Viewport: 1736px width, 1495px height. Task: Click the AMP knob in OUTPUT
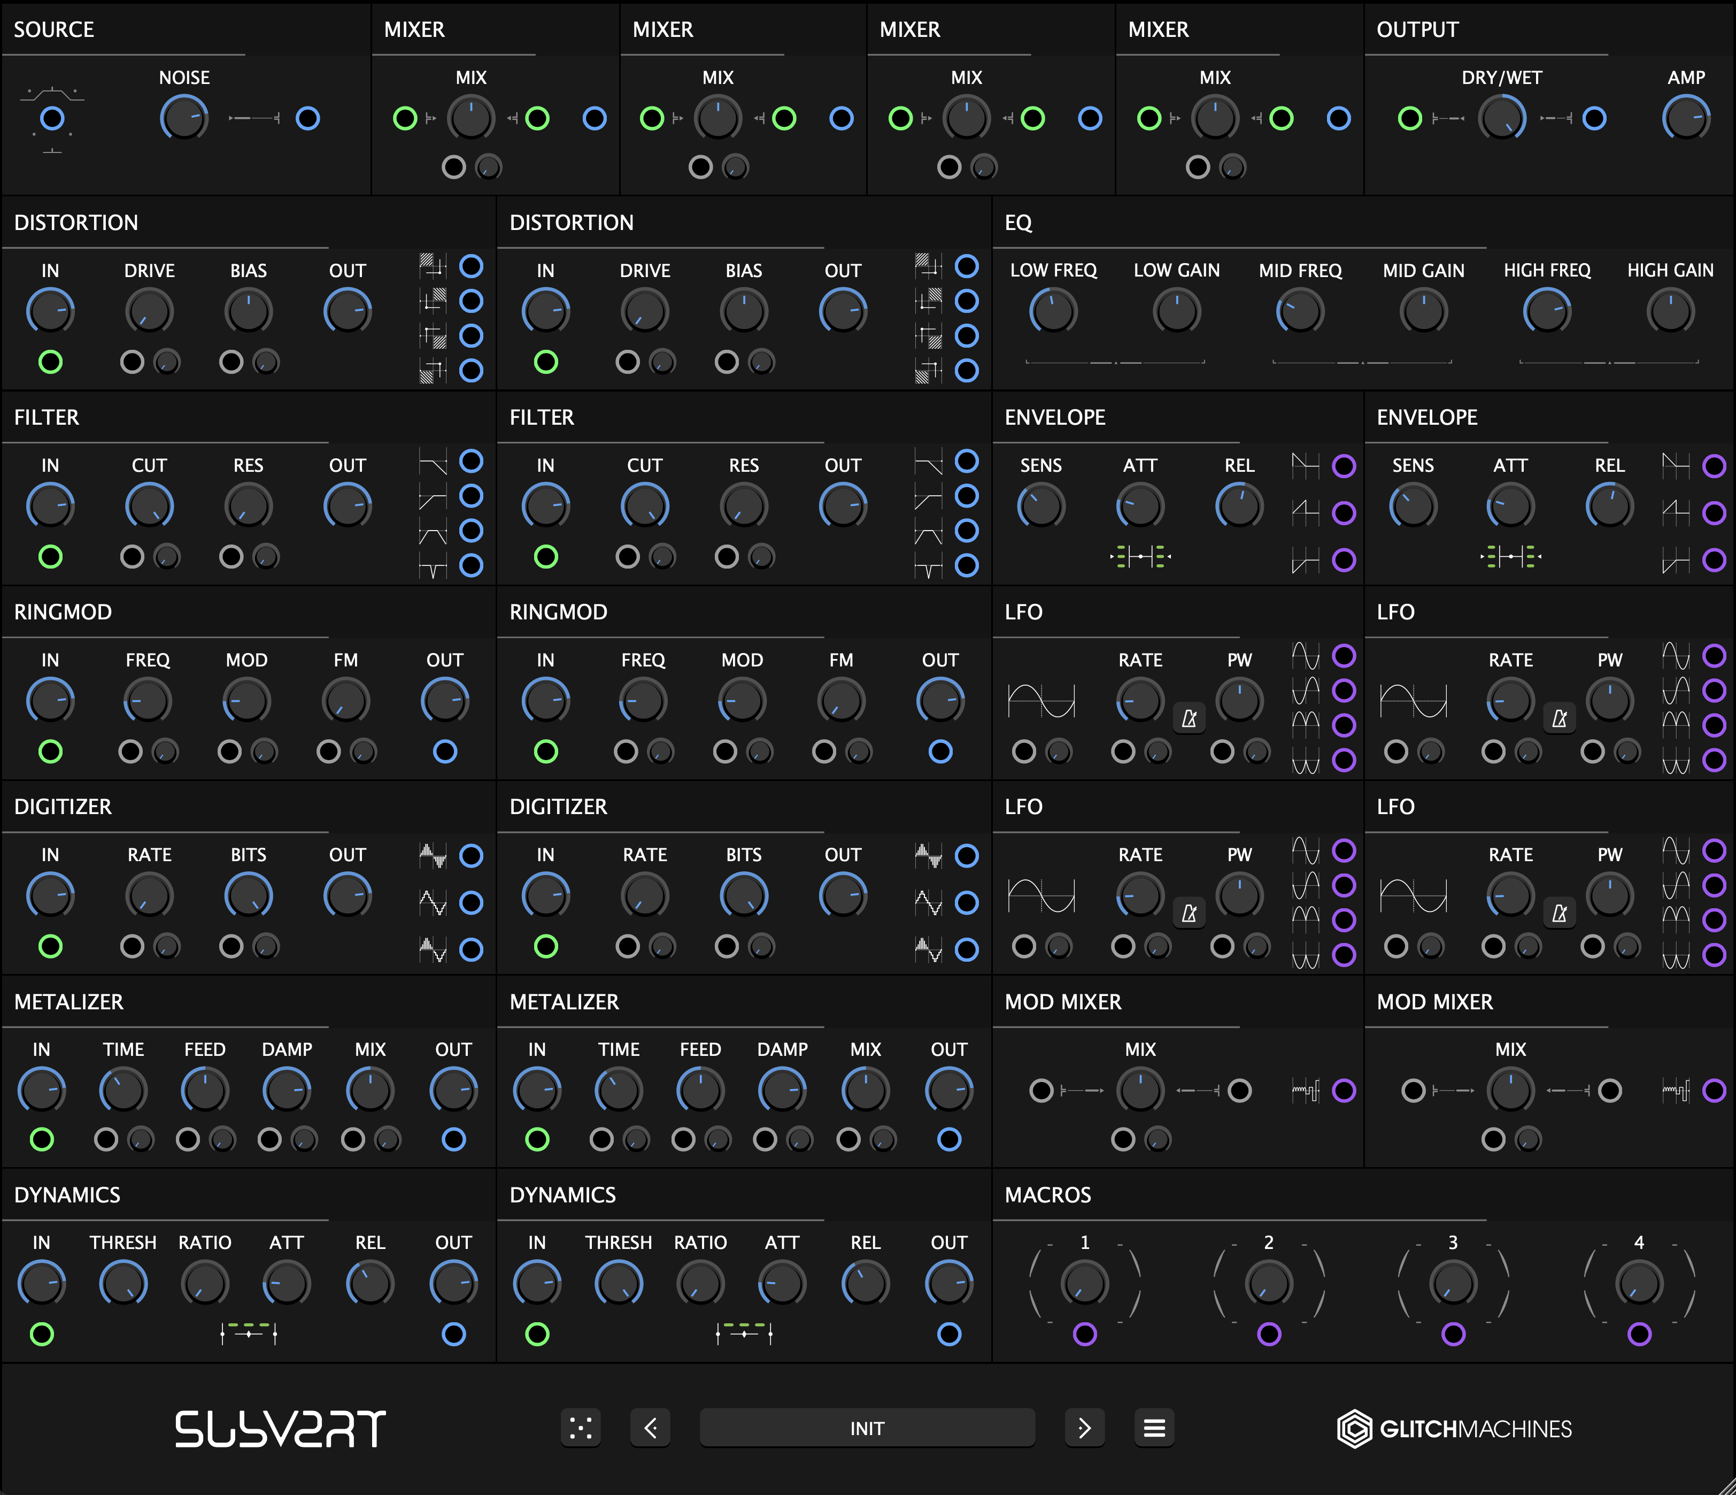coord(1686,118)
